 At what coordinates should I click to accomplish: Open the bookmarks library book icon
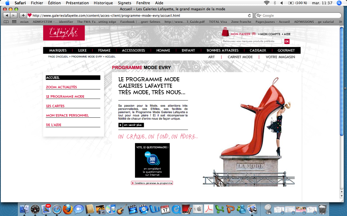pyautogui.click(x=6, y=22)
